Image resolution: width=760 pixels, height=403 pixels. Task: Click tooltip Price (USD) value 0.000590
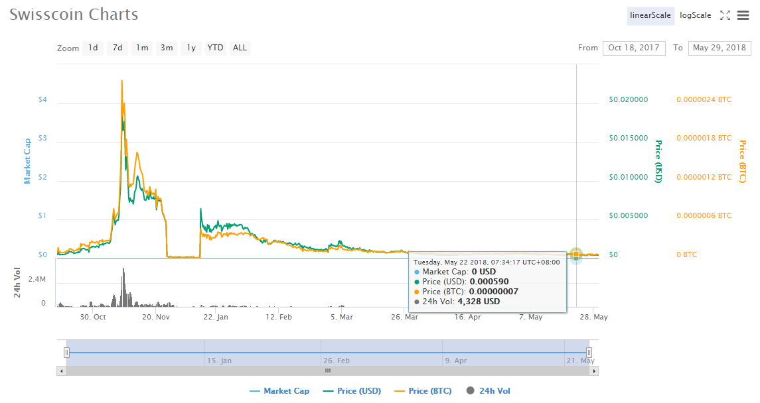point(489,282)
